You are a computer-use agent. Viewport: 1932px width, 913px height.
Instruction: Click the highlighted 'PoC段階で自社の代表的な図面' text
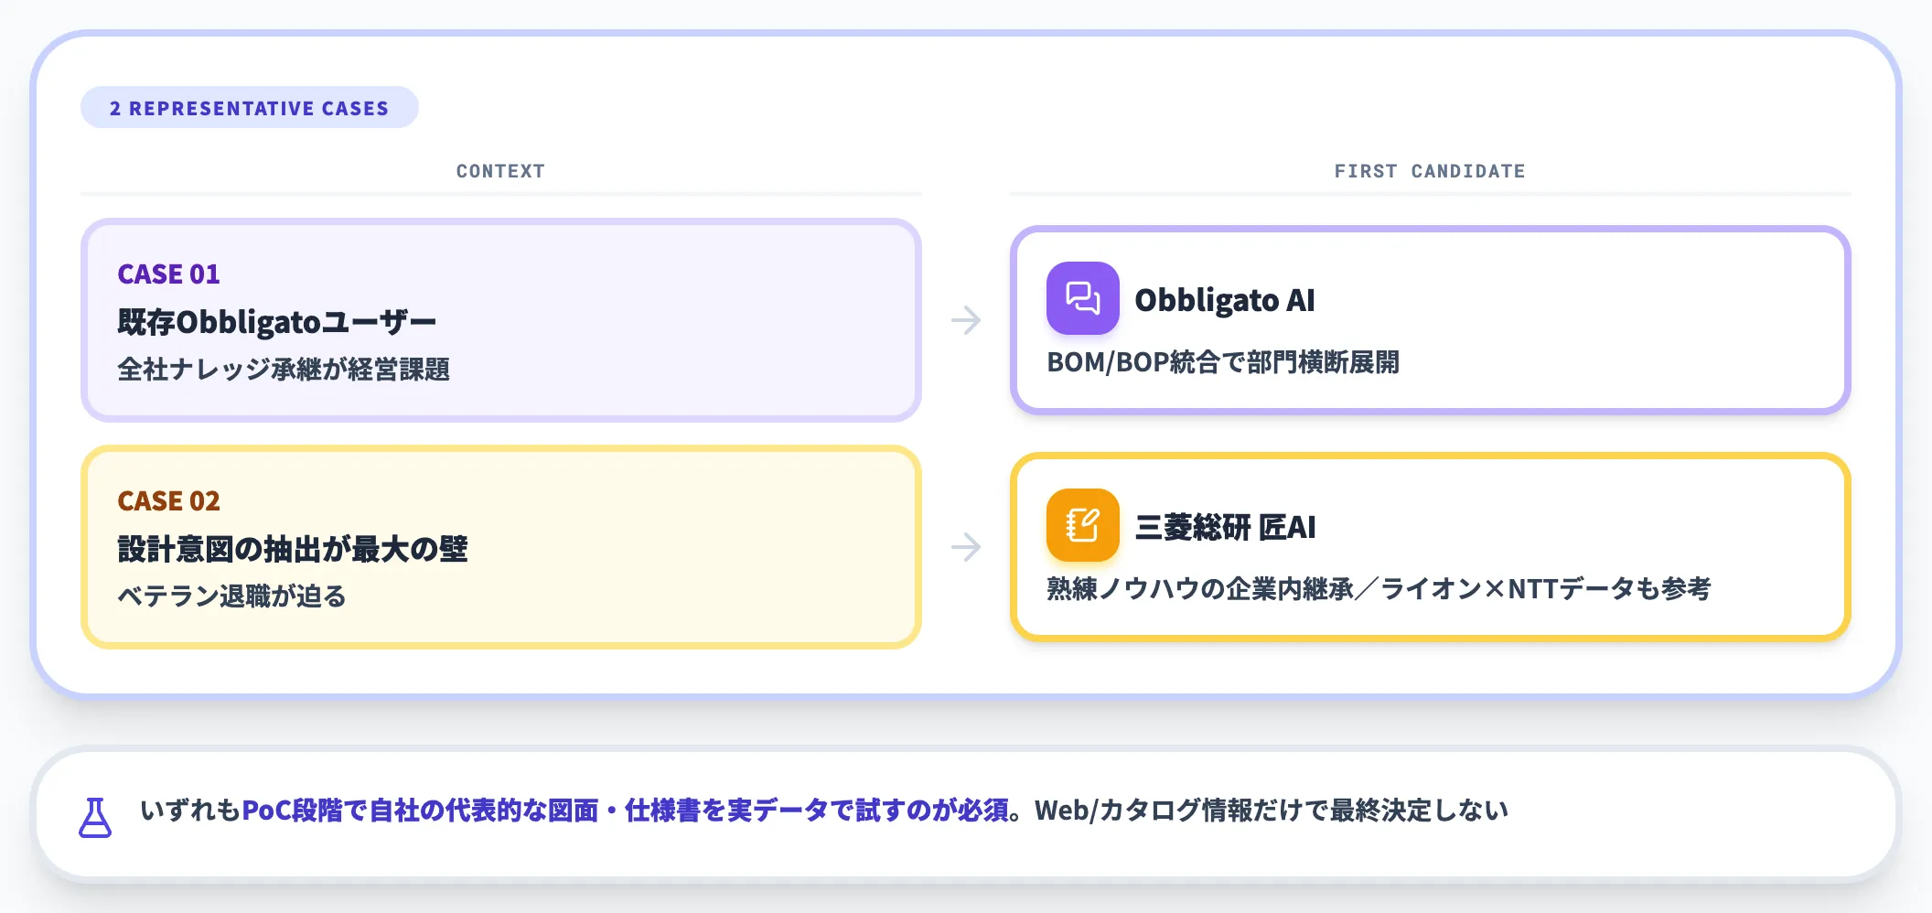[x=420, y=811]
